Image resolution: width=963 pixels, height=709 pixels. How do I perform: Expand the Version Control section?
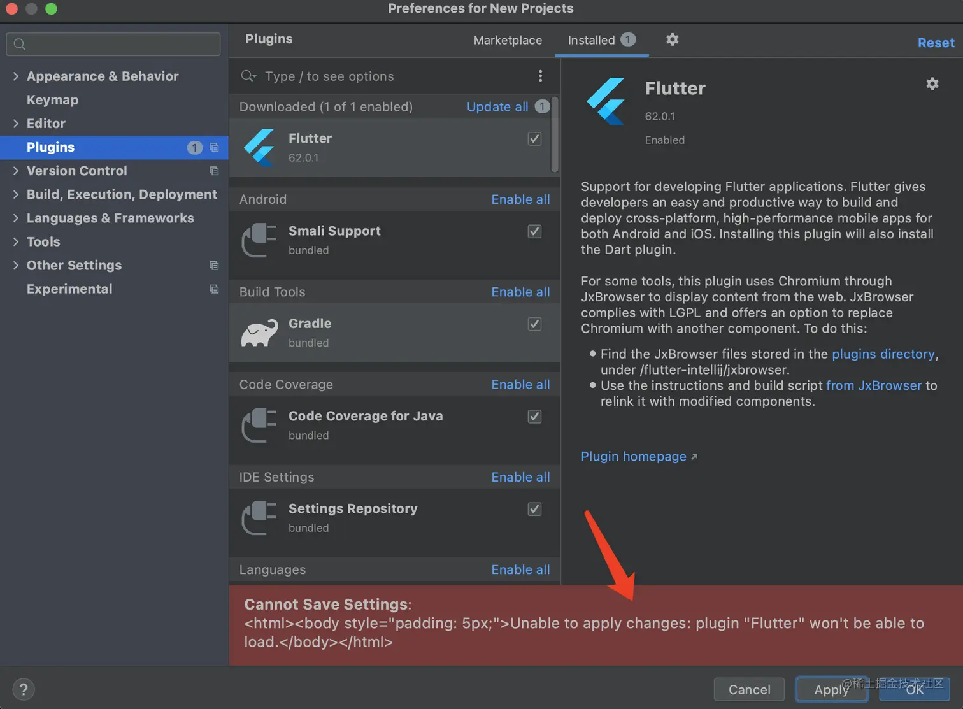pyautogui.click(x=16, y=171)
